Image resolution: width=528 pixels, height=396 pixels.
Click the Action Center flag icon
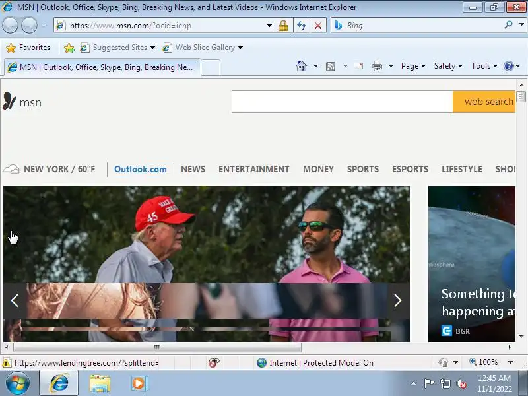point(429,383)
